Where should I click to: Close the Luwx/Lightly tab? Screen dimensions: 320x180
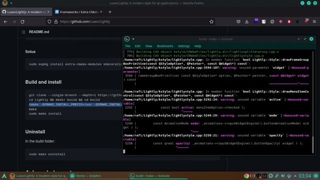(48, 12)
